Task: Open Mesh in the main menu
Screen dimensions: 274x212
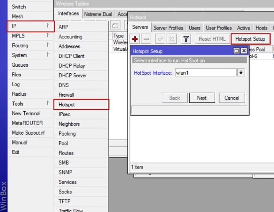Action: click(30, 16)
